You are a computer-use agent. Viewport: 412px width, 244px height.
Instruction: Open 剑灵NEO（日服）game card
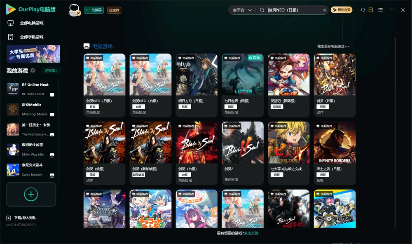click(x=104, y=85)
